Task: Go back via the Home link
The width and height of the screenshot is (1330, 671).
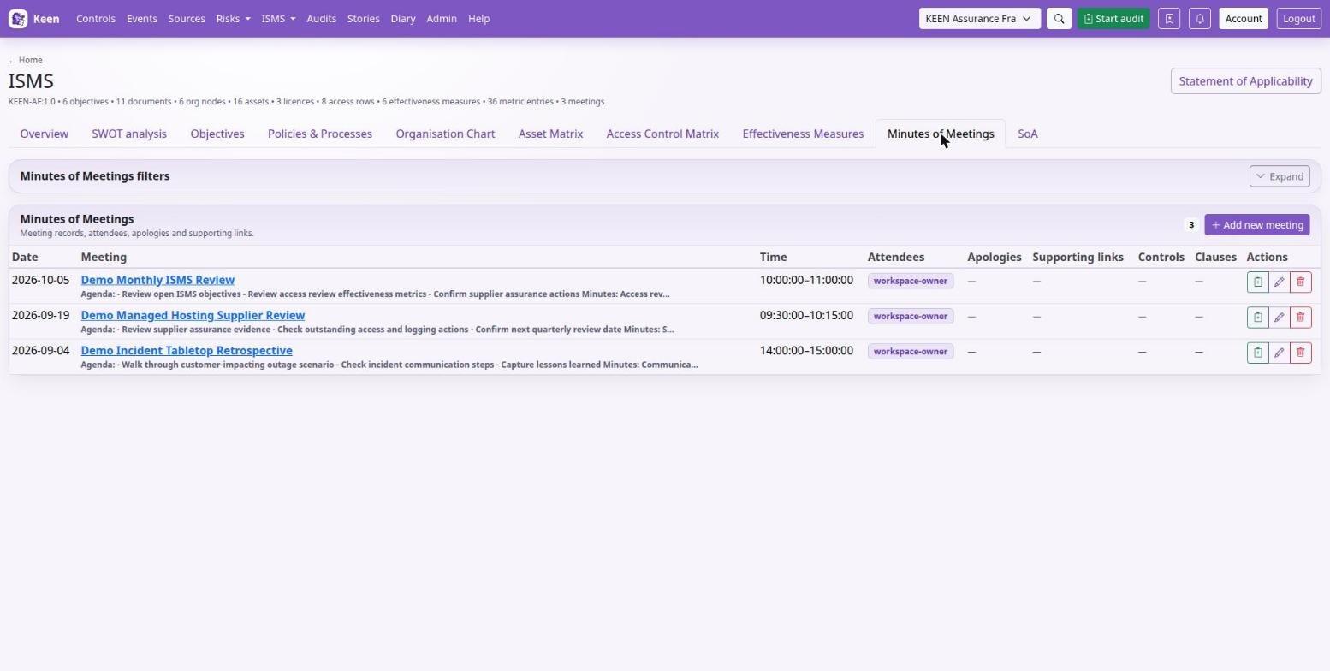Action: 26,60
